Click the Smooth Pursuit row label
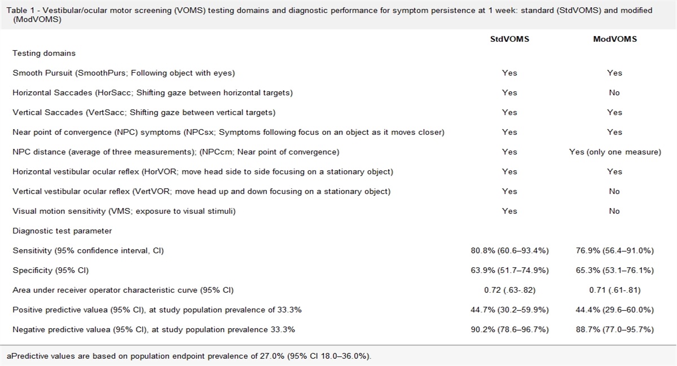This screenshot has height=366, width=677. tap(124, 73)
